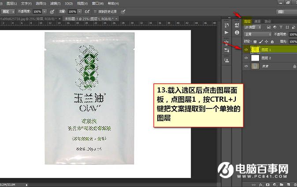Create new fill or adjustment layer

[x=275, y=184]
